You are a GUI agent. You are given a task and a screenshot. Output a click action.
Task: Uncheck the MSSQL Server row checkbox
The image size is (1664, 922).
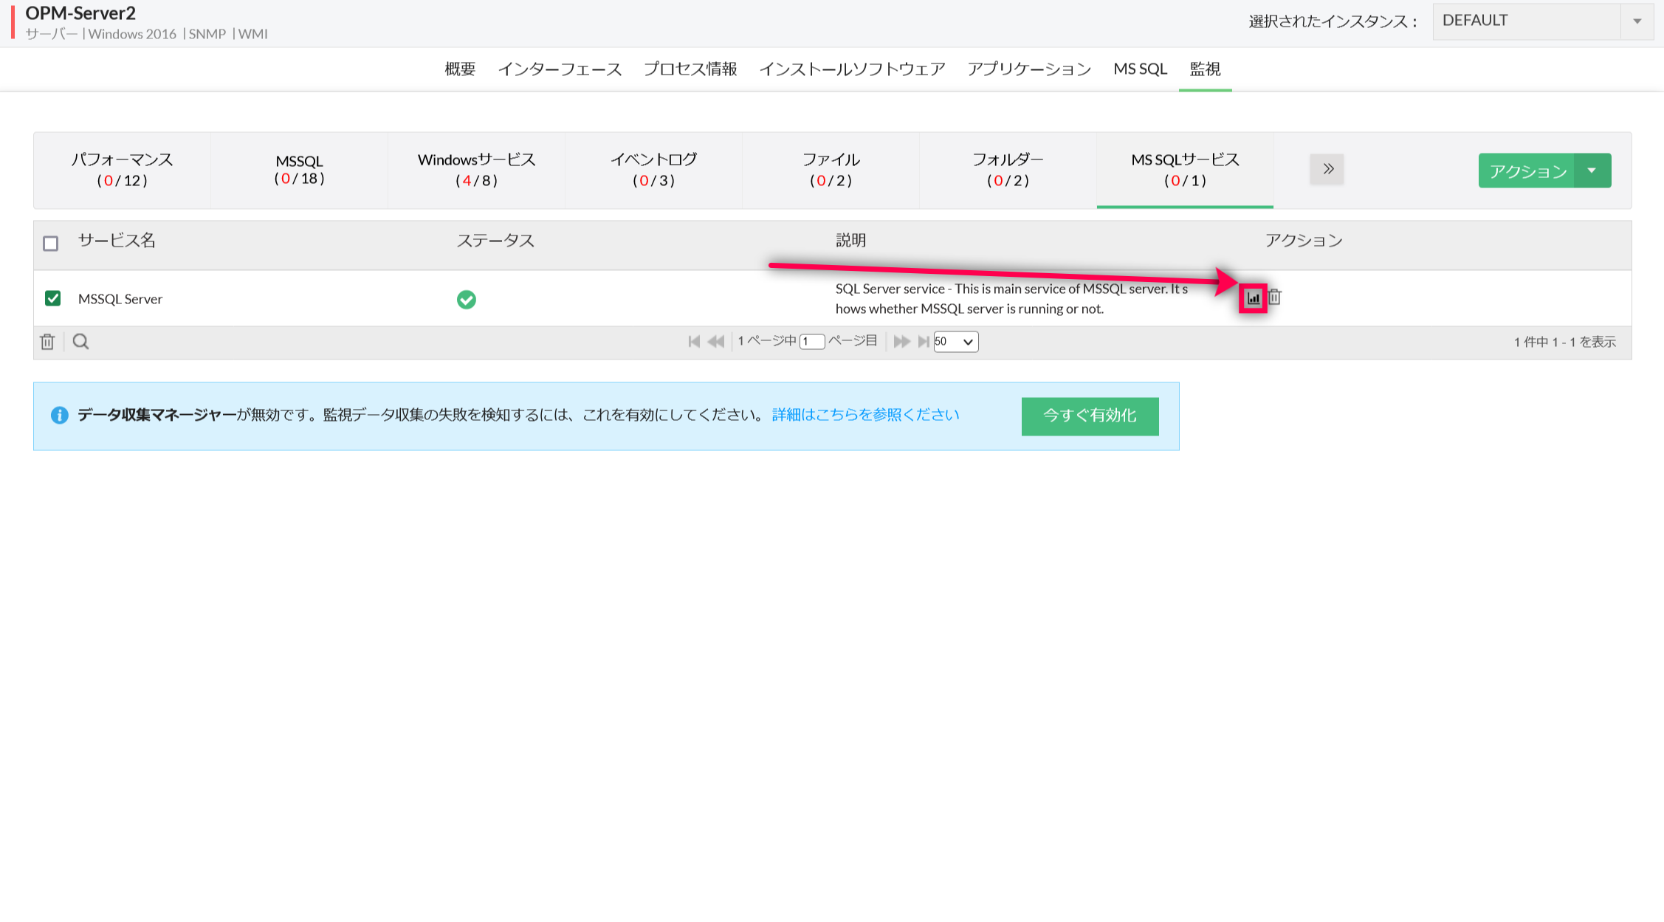click(x=52, y=298)
